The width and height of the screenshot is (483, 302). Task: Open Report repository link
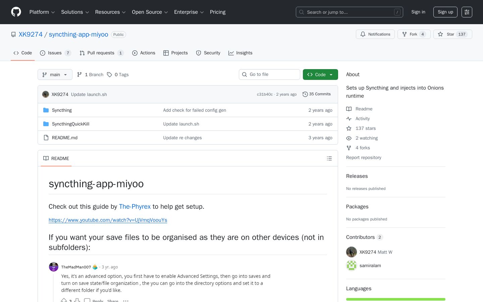click(x=364, y=157)
